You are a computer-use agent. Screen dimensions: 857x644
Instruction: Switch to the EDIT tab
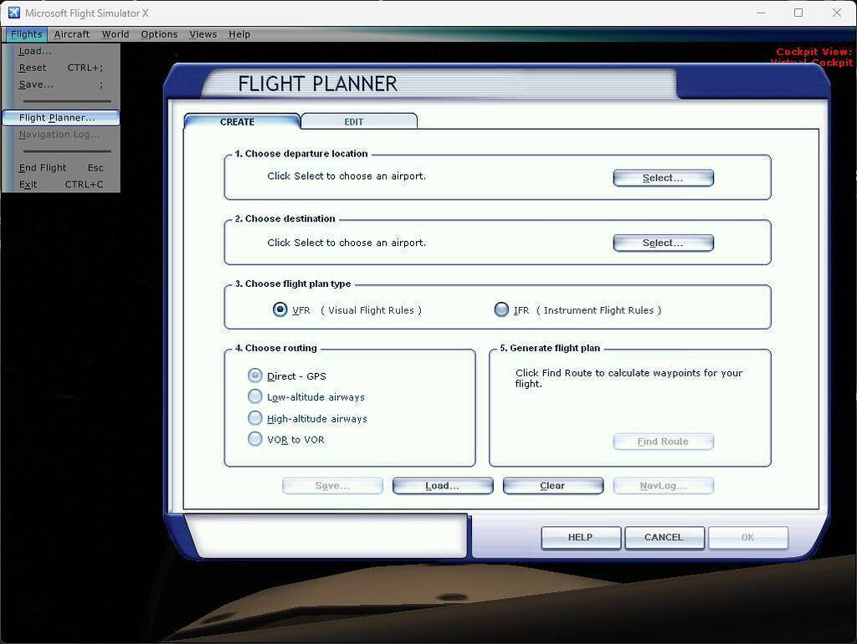353,121
